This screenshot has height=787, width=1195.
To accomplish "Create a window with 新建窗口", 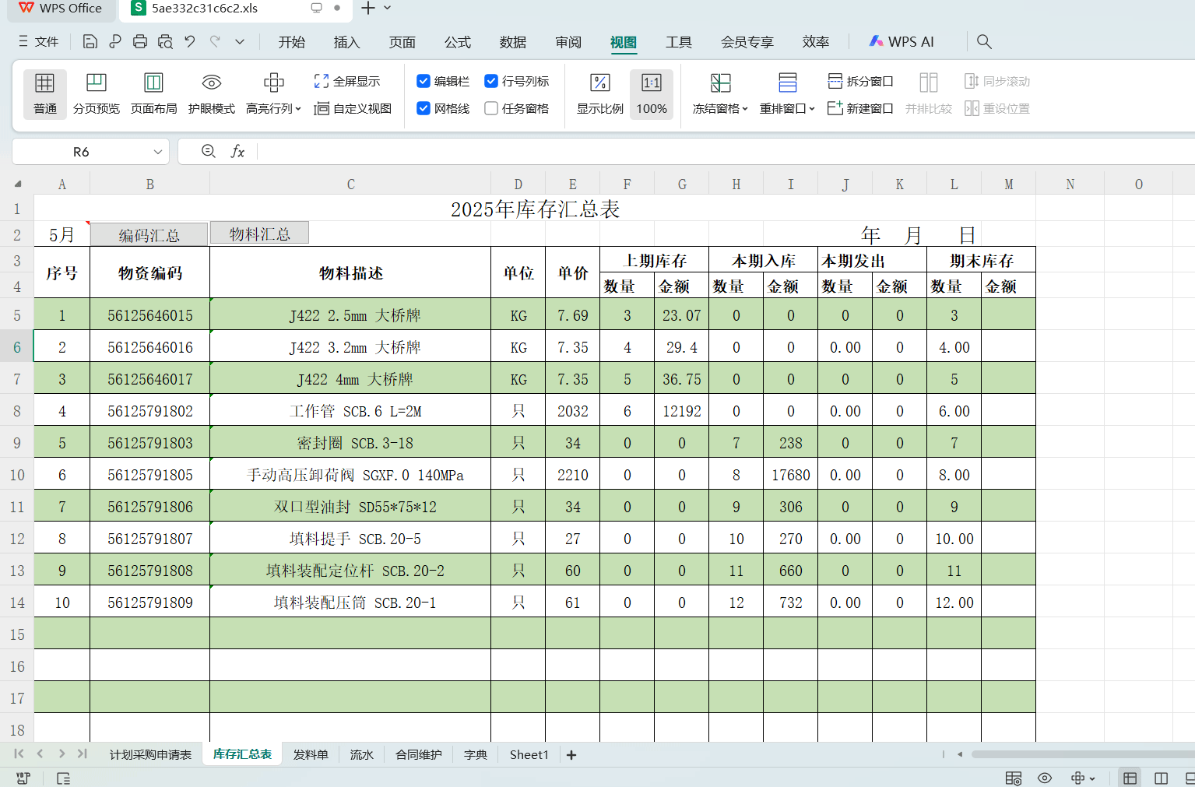I will pyautogui.click(x=859, y=108).
